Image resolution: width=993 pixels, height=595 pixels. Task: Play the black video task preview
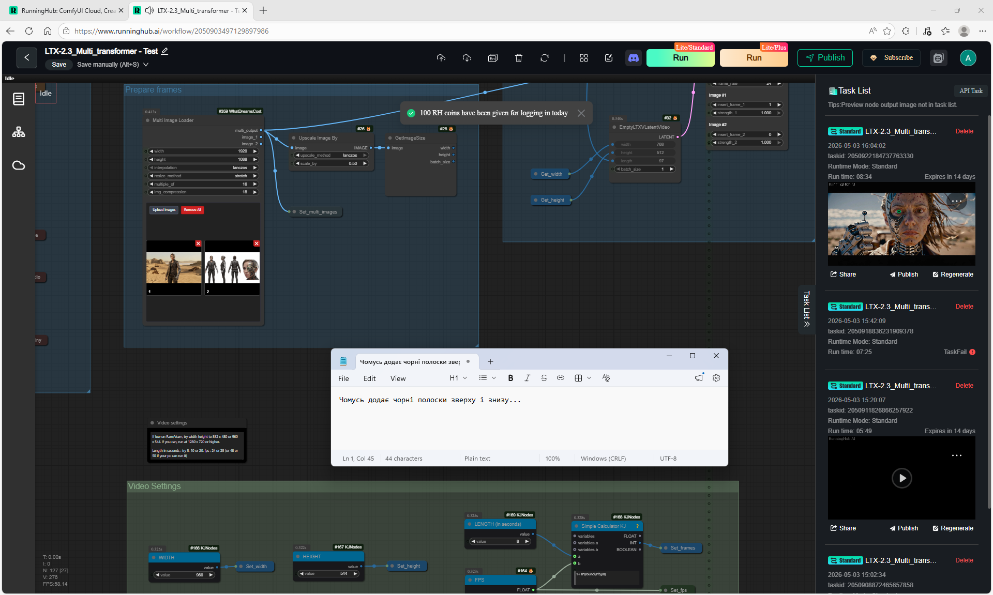901,478
